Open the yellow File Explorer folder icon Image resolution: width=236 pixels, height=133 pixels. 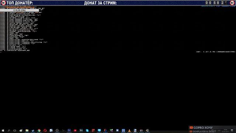27,130
